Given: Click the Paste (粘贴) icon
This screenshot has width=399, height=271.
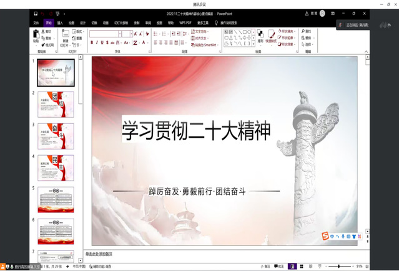Looking at the screenshot, I should click(36, 36).
